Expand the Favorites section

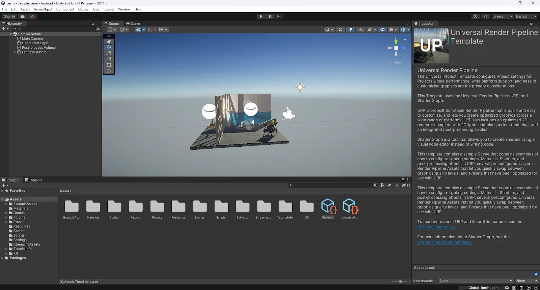coord(3,191)
